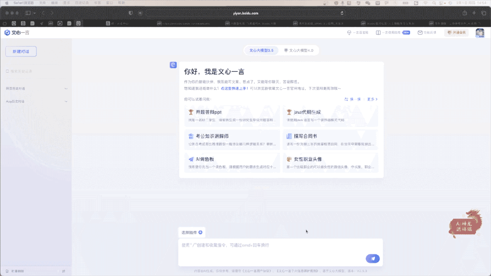491x276 pixels.
Task: Click the Safari back arrow
Action: (x=43, y=13)
